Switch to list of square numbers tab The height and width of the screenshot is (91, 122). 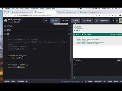click(x=67, y=12)
